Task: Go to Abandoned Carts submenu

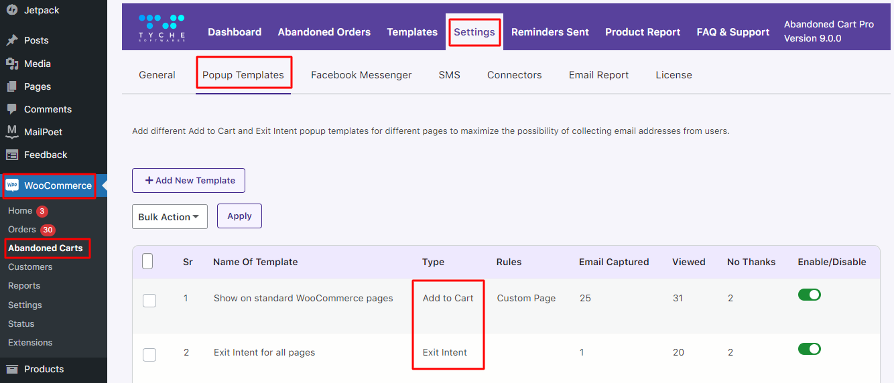Action: (46, 248)
